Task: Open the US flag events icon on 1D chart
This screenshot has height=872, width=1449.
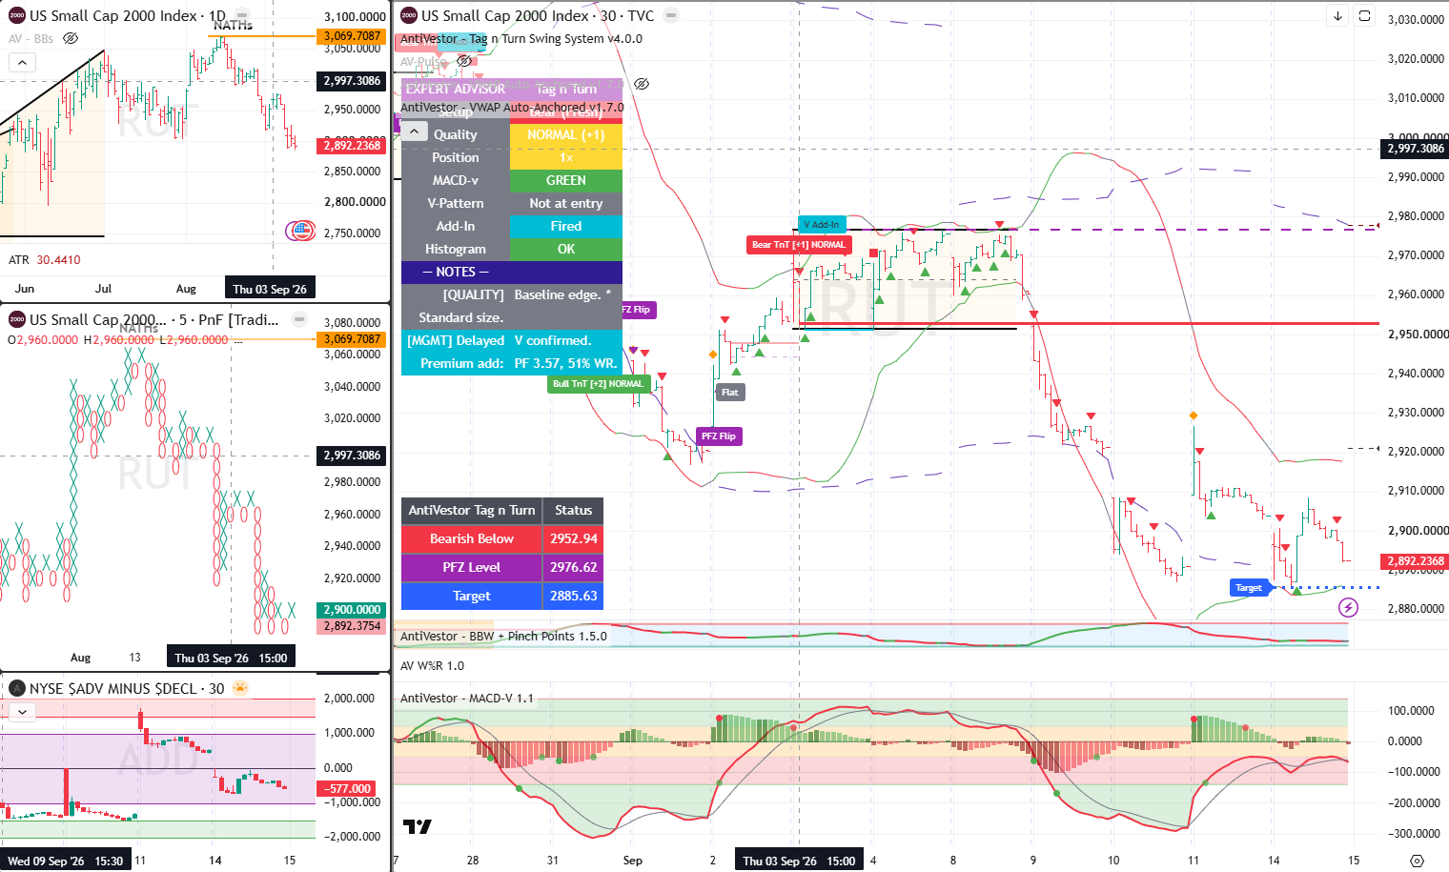Action: [x=300, y=231]
